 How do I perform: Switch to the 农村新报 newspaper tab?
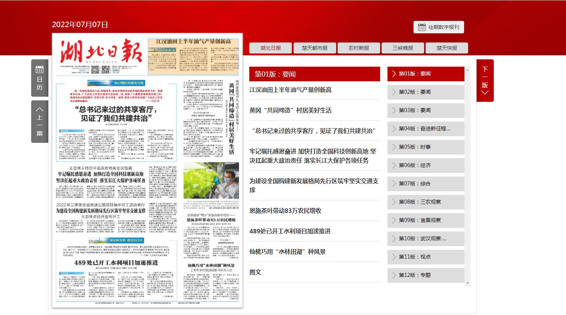coord(359,48)
